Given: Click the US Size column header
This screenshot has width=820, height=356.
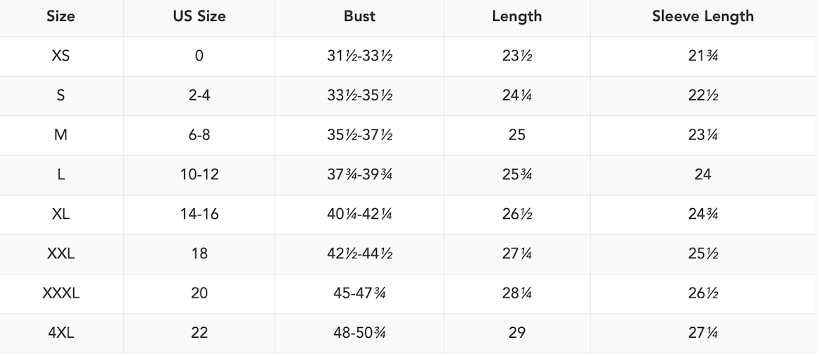Looking at the screenshot, I should pos(199,16).
